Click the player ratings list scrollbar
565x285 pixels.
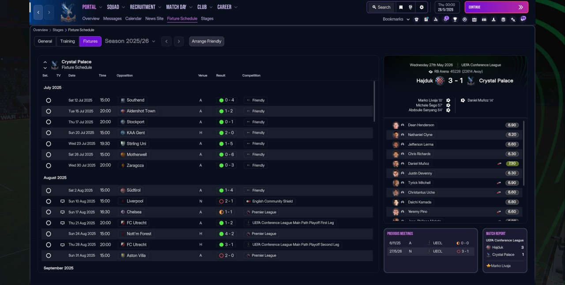pos(524,152)
